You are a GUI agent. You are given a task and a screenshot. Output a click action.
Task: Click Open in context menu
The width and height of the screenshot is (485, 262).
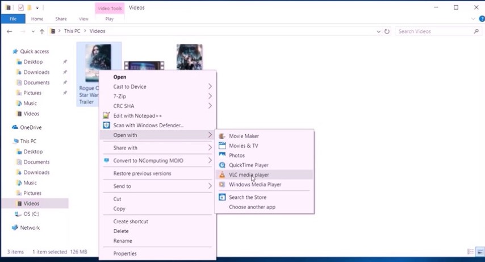pos(157,77)
